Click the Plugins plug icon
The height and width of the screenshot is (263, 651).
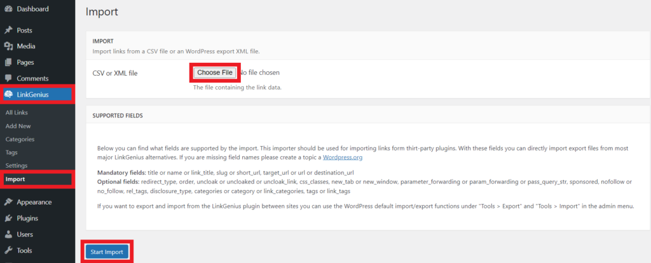pos(8,218)
